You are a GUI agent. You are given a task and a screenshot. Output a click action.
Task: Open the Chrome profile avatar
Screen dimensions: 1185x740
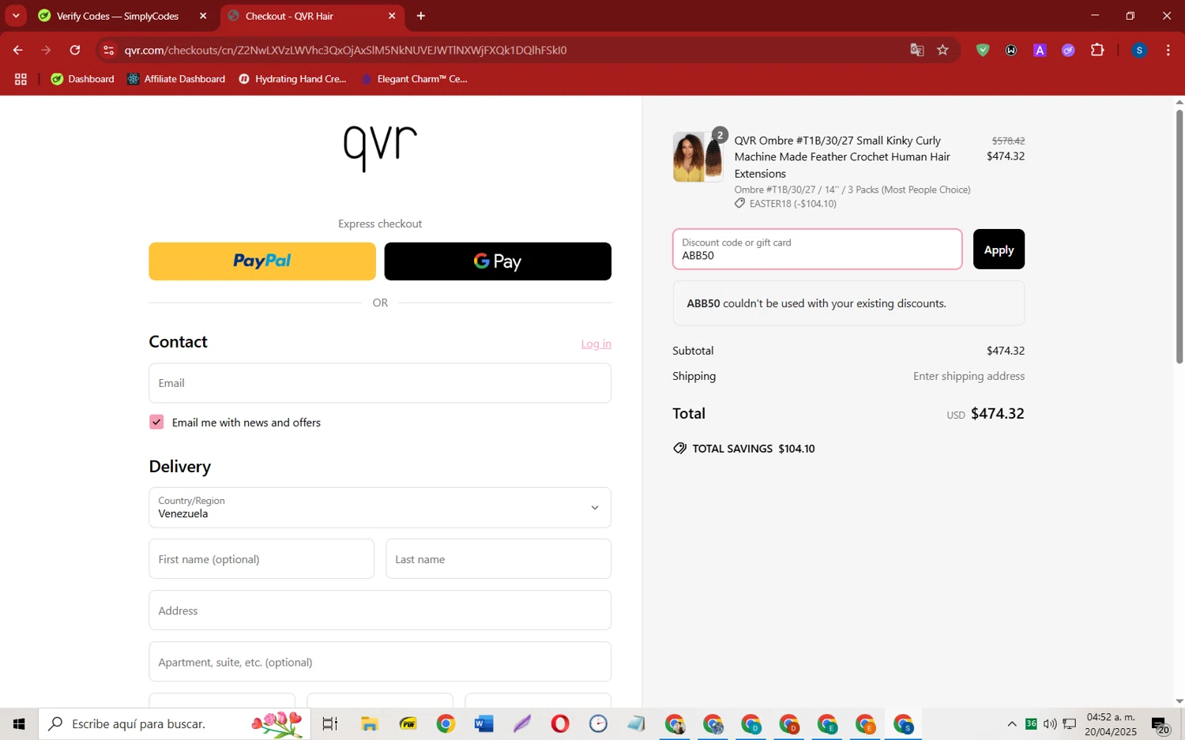(x=1139, y=50)
